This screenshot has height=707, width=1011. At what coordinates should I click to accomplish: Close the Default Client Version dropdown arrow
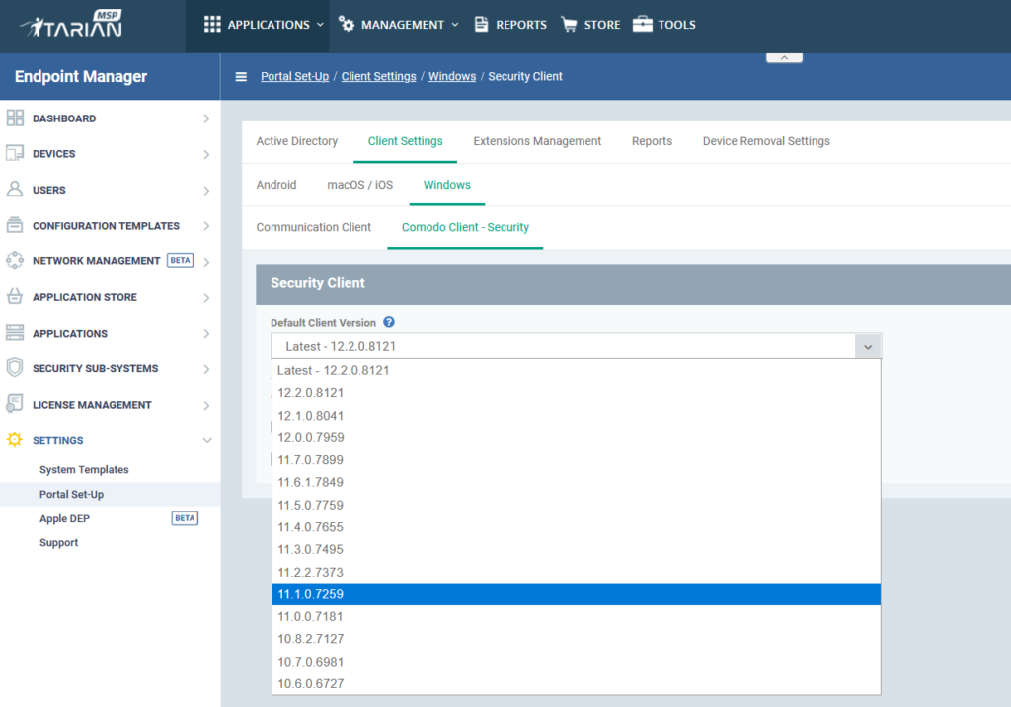pyautogui.click(x=868, y=347)
